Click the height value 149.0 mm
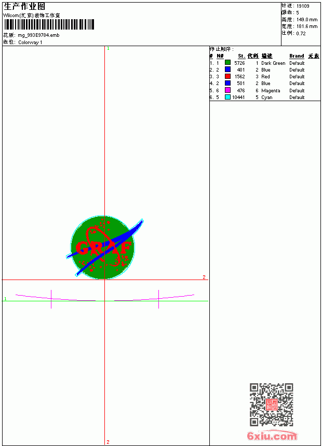 point(307,20)
